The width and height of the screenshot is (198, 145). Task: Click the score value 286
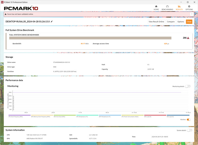pyautogui.click(x=185, y=38)
